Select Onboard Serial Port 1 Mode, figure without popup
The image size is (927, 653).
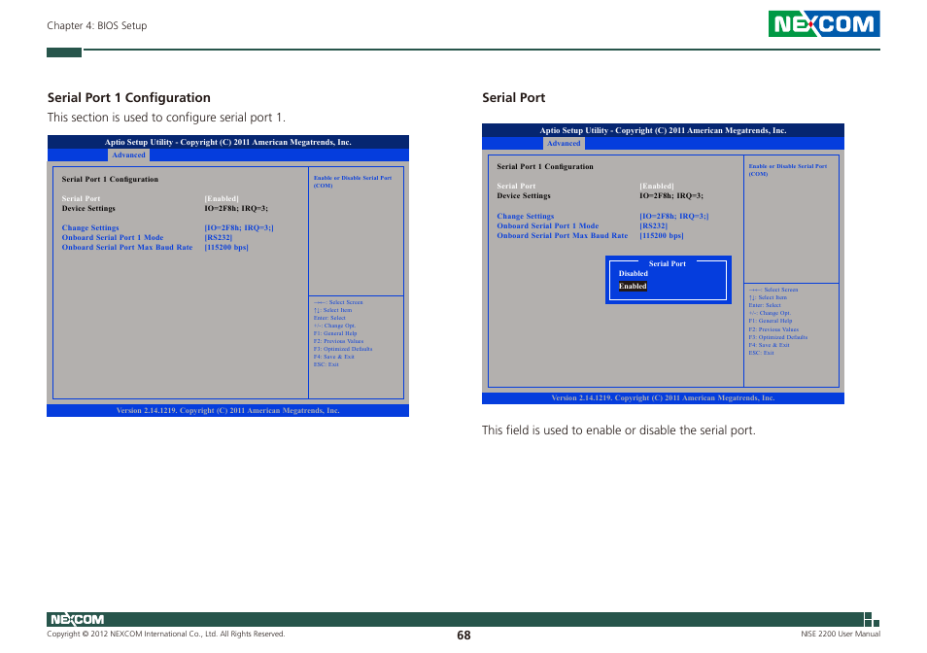pyautogui.click(x=113, y=237)
